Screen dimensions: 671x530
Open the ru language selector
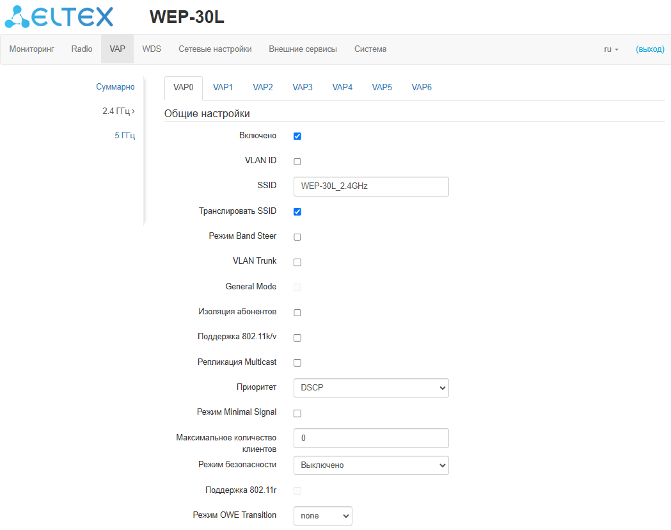coord(611,49)
